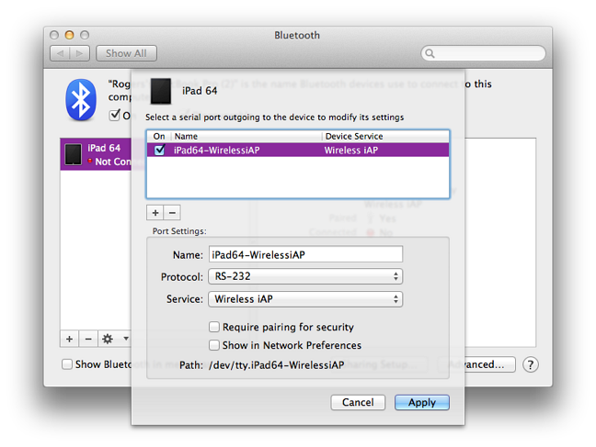Toggle the Bluetooth On checkbox
The height and width of the screenshot is (447, 596).
114,115
